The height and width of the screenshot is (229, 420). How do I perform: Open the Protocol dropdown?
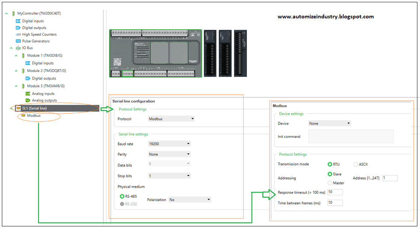171,119
